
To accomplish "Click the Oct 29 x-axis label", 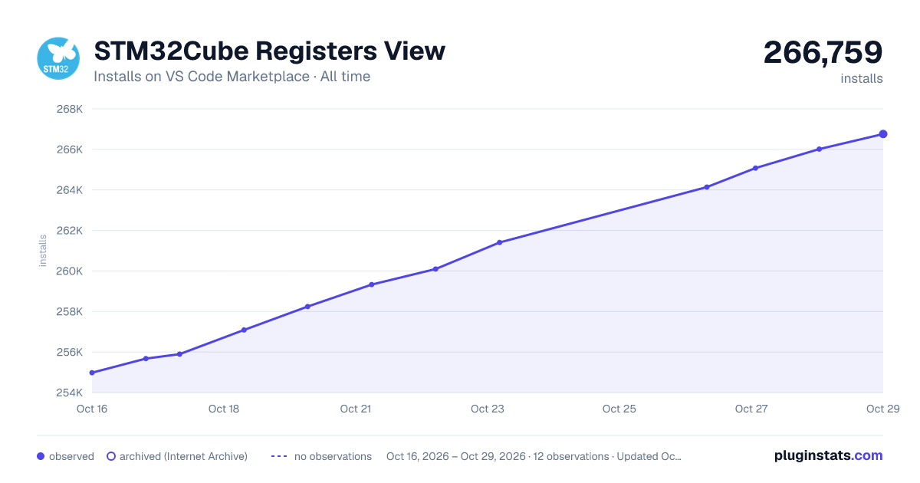I will pyautogui.click(x=882, y=409).
